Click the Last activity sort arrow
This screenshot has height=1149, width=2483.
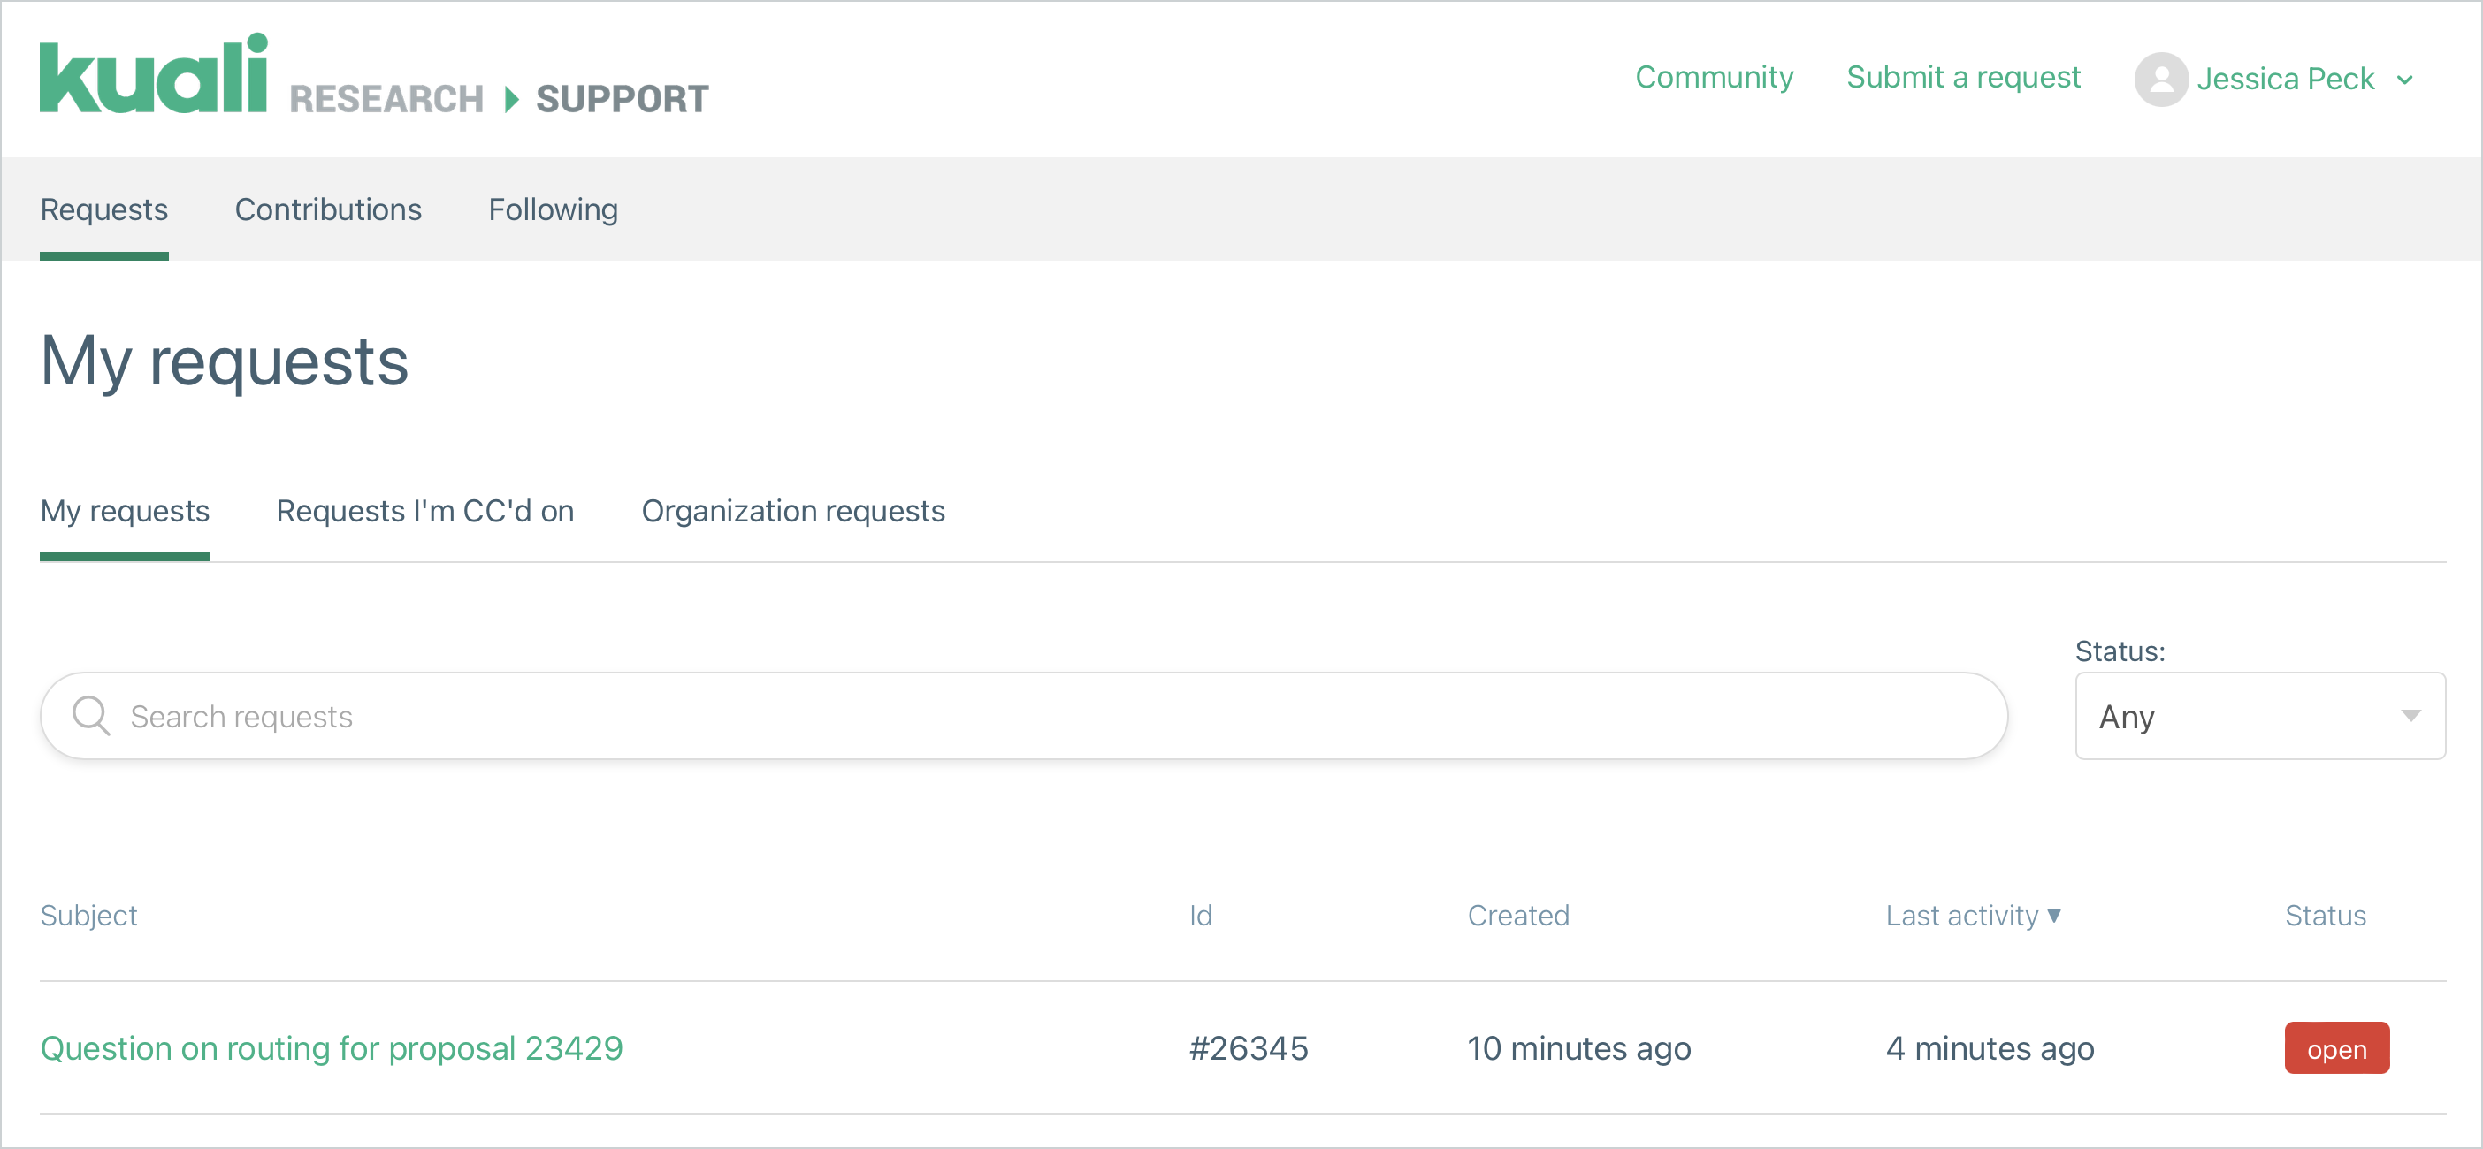2053,916
